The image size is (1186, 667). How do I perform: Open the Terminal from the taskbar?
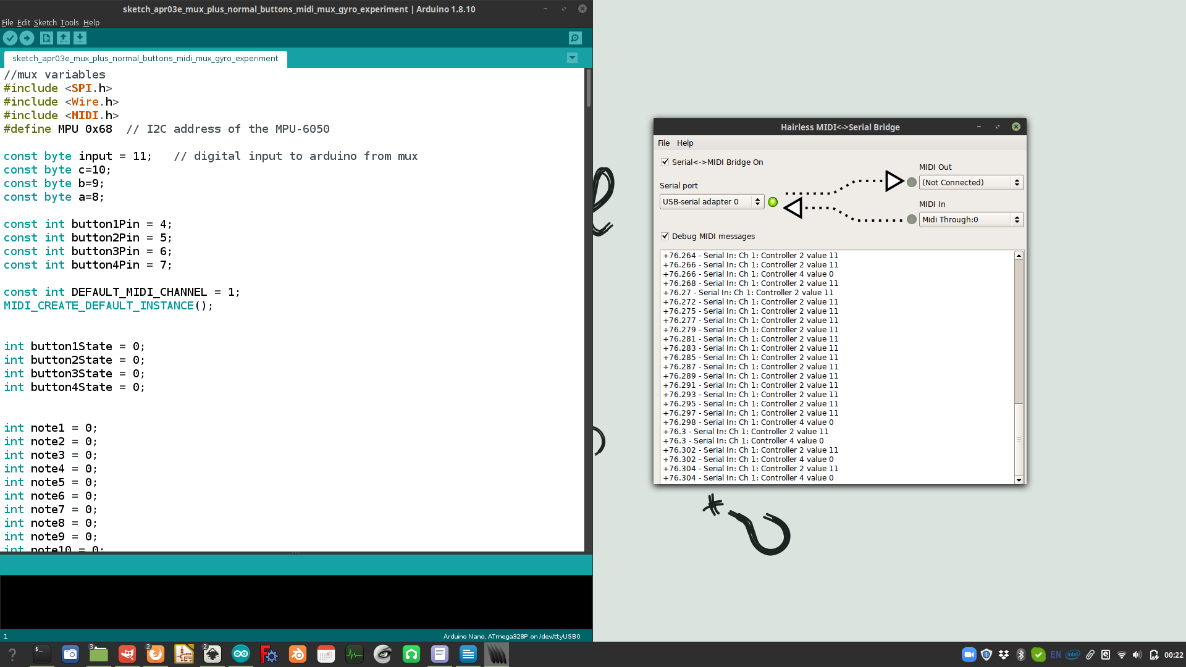[x=41, y=654]
